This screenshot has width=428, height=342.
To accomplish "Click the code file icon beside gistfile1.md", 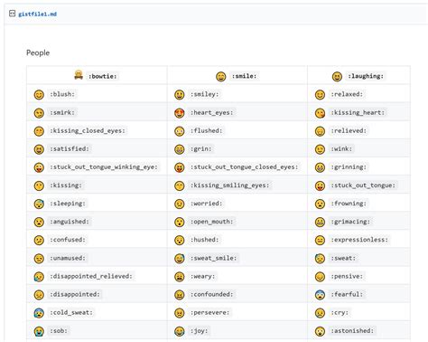I will (x=12, y=14).
